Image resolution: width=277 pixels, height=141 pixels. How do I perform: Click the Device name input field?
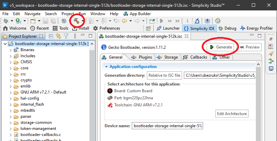pos(167,126)
